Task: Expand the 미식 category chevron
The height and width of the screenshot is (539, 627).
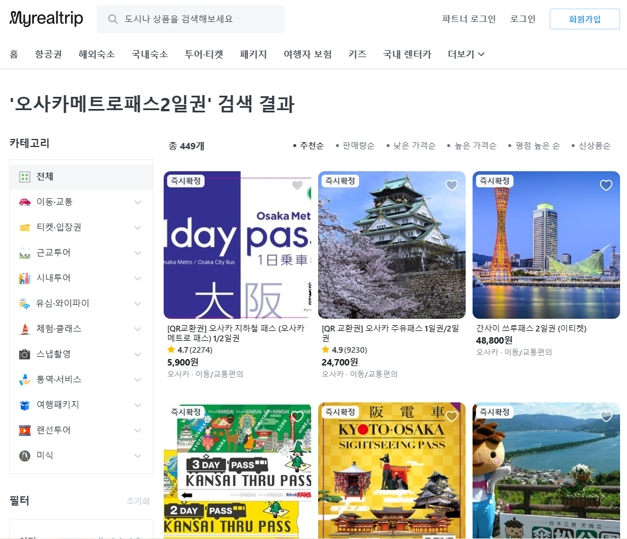Action: tap(138, 456)
